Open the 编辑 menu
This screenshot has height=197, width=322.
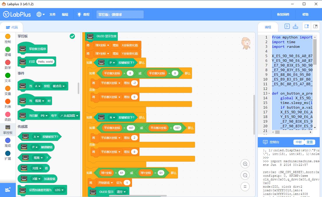click(65, 15)
